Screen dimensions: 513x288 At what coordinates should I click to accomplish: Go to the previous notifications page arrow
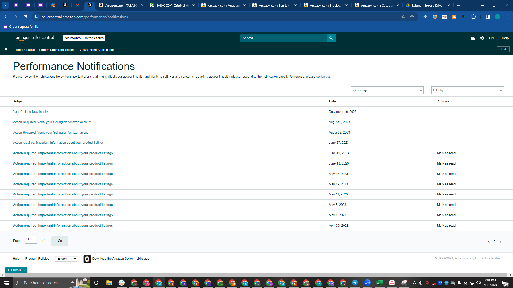[x=489, y=242]
